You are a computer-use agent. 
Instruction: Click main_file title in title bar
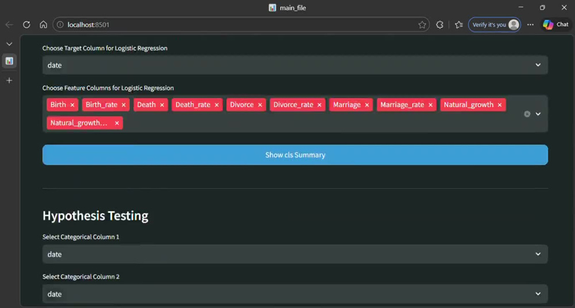(x=293, y=7)
